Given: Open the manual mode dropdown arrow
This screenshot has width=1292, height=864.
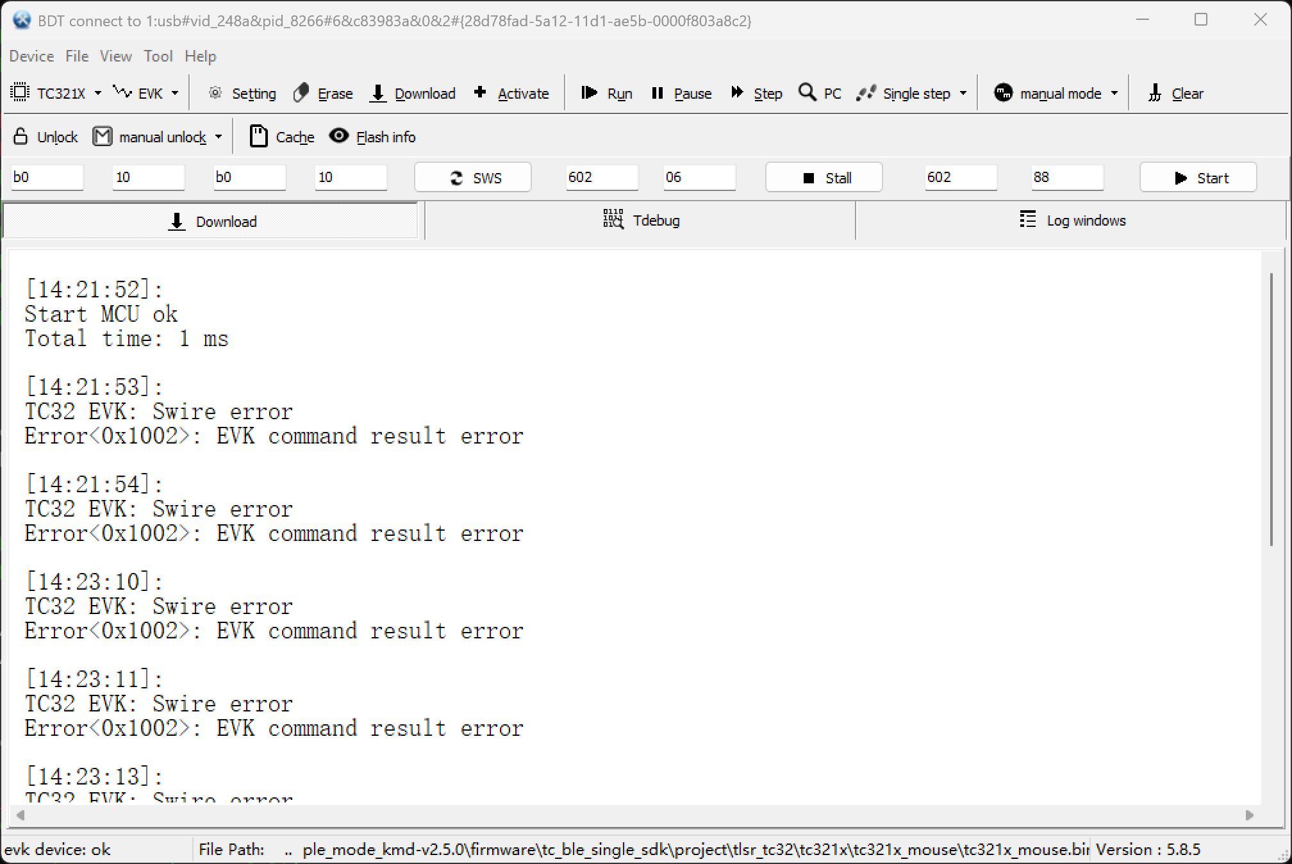Looking at the screenshot, I should coord(1114,94).
